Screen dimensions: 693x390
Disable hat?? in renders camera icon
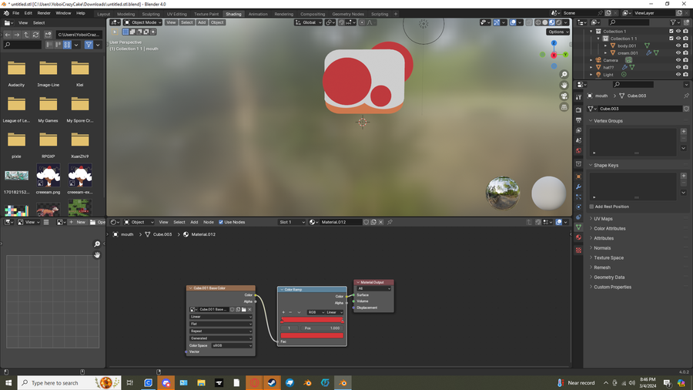[685, 67]
